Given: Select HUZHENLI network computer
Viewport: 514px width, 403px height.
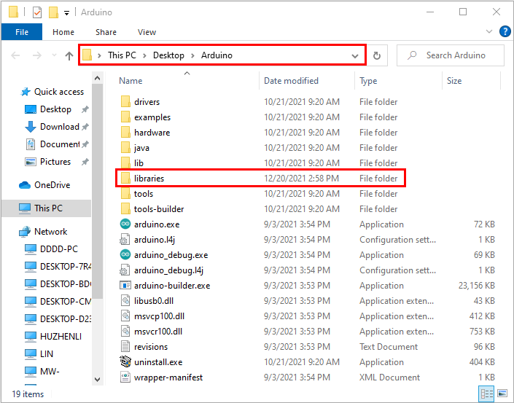Looking at the screenshot, I should (53, 336).
